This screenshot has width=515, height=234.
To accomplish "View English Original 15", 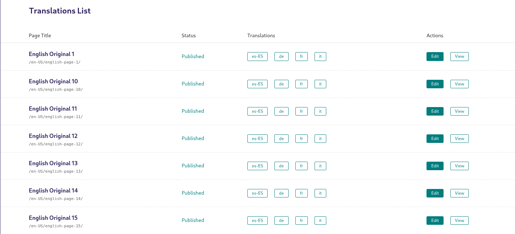I will point(459,220).
